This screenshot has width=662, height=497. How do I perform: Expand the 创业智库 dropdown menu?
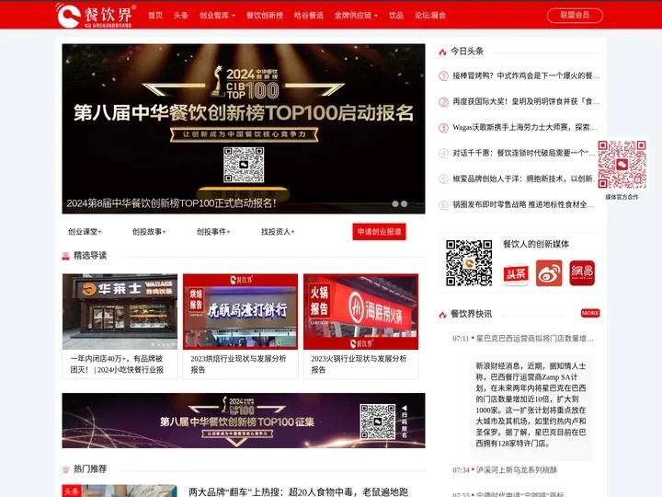point(217,16)
